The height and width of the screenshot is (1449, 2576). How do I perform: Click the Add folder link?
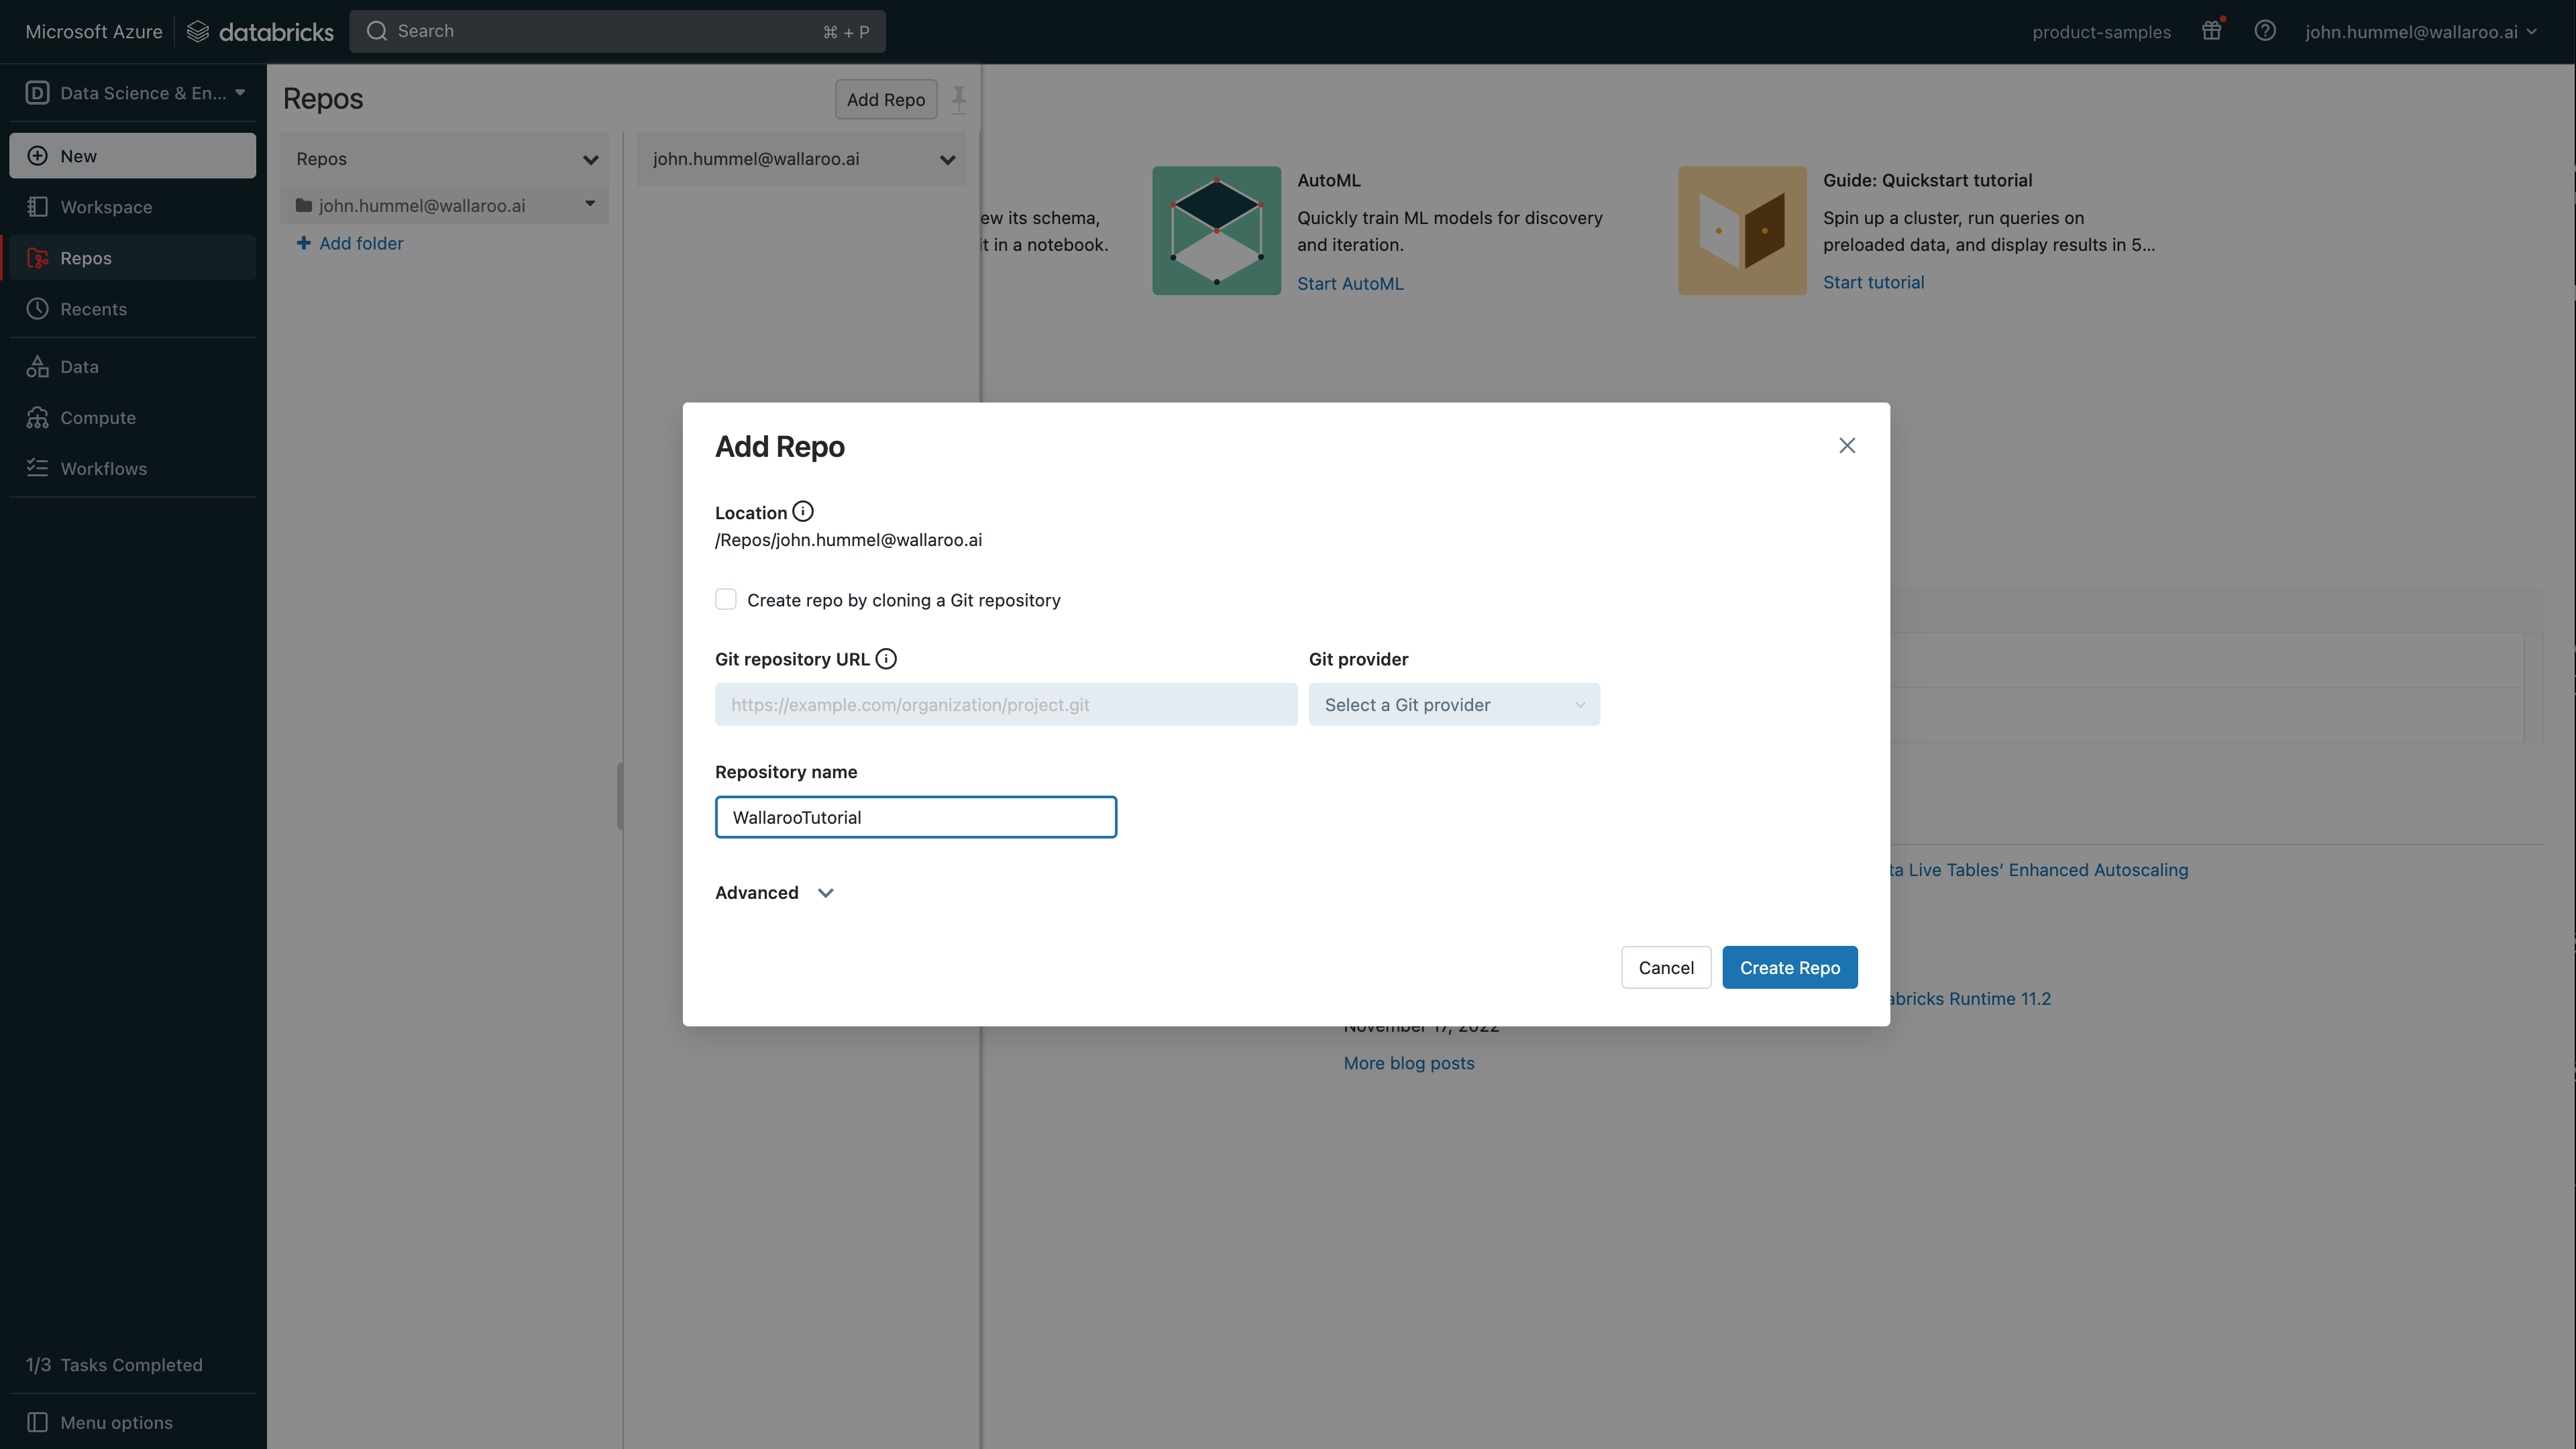[x=361, y=243]
